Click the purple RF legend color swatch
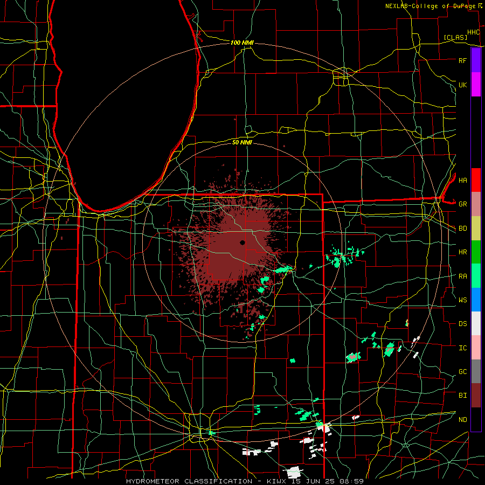 coord(476,60)
